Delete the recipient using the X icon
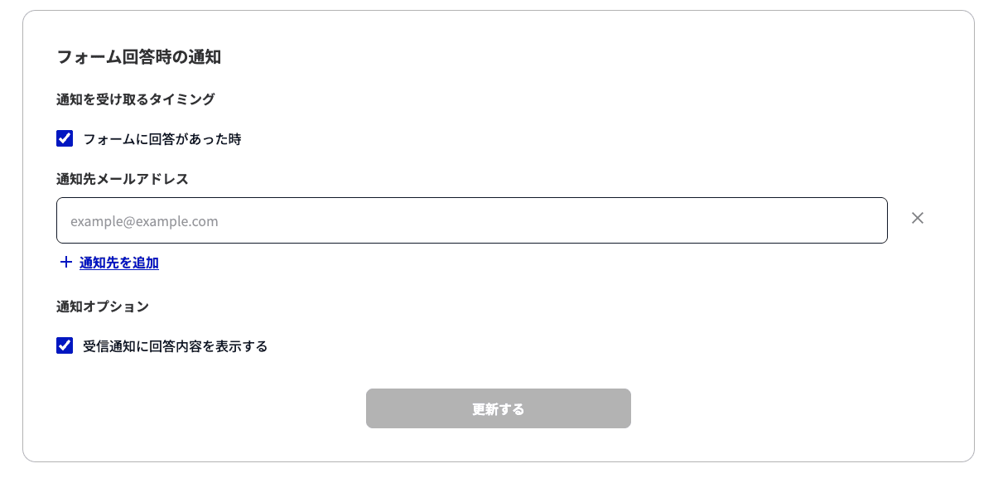The height and width of the screenshot is (478, 998). [917, 218]
